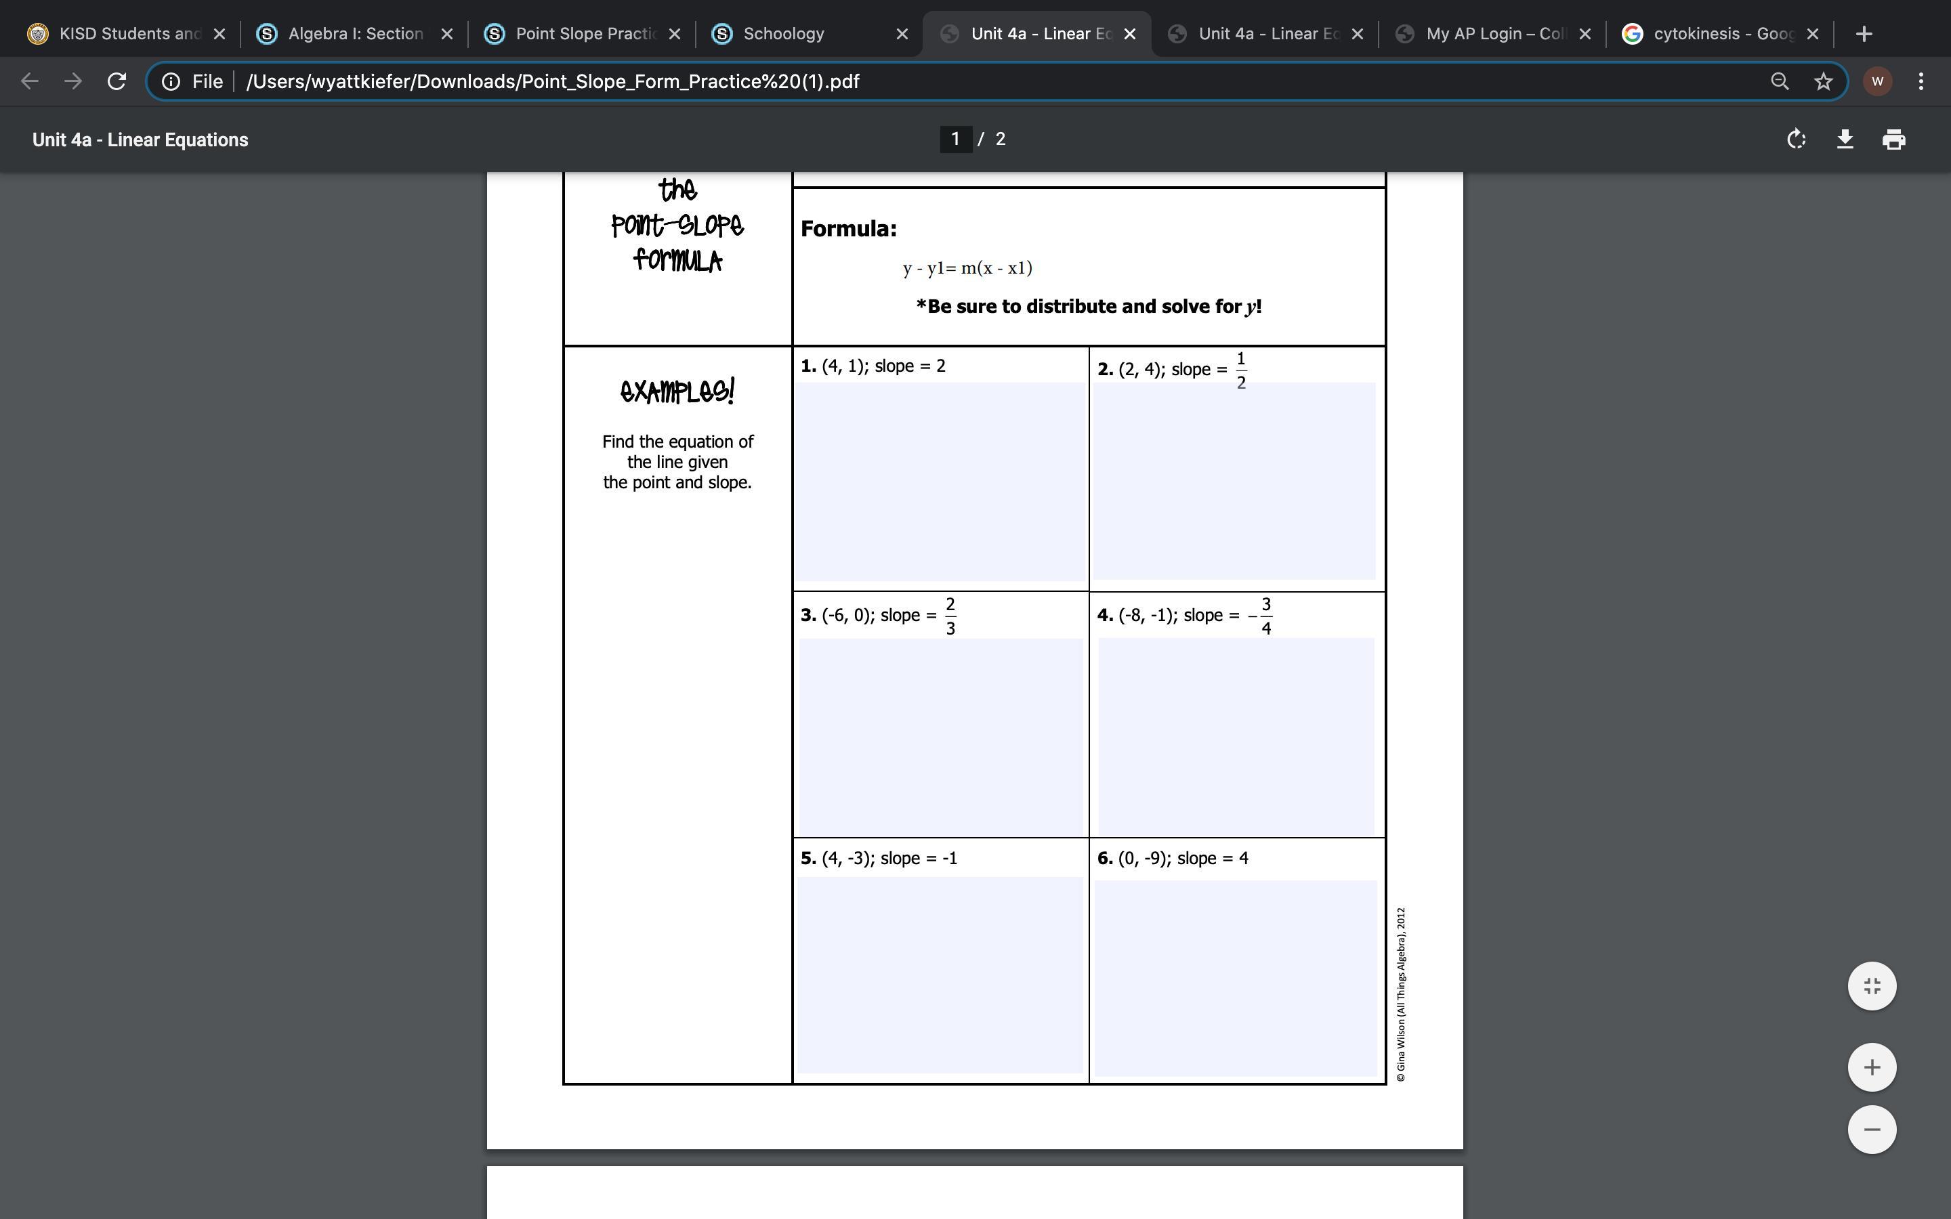
Task: Rotate the PDF clockwise
Action: click(1795, 140)
